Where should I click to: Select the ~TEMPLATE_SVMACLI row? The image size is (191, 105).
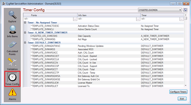107,29
